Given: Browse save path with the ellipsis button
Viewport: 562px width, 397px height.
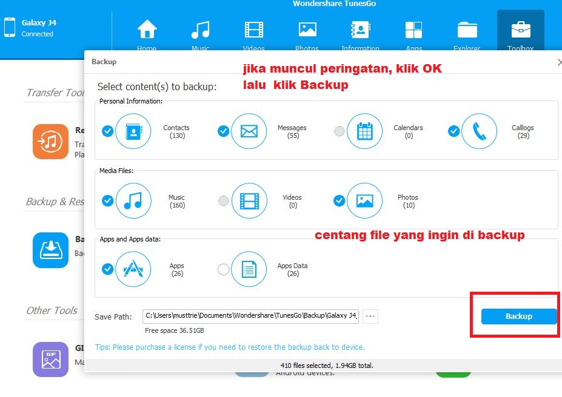Looking at the screenshot, I should pyautogui.click(x=370, y=316).
